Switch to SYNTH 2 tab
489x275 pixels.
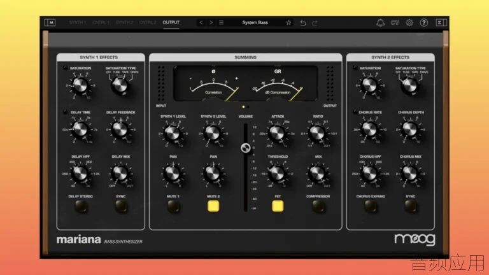(x=124, y=22)
